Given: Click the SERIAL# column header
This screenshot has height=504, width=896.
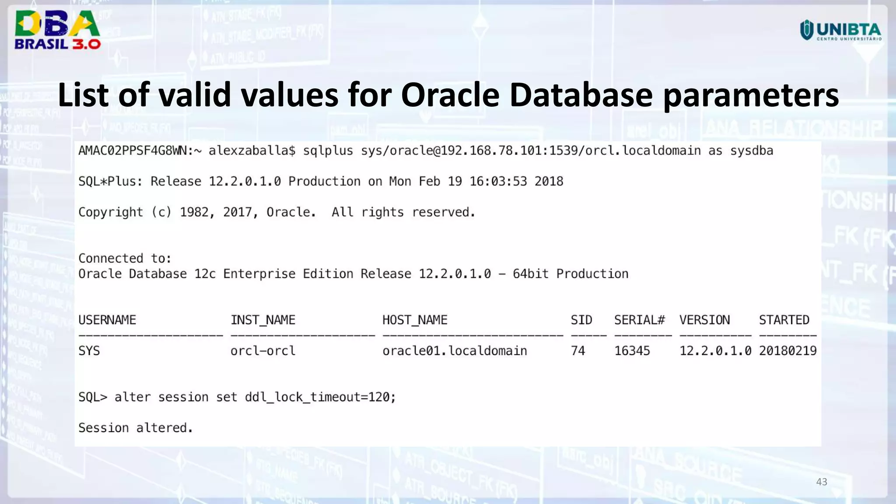Looking at the screenshot, I should 639,320.
